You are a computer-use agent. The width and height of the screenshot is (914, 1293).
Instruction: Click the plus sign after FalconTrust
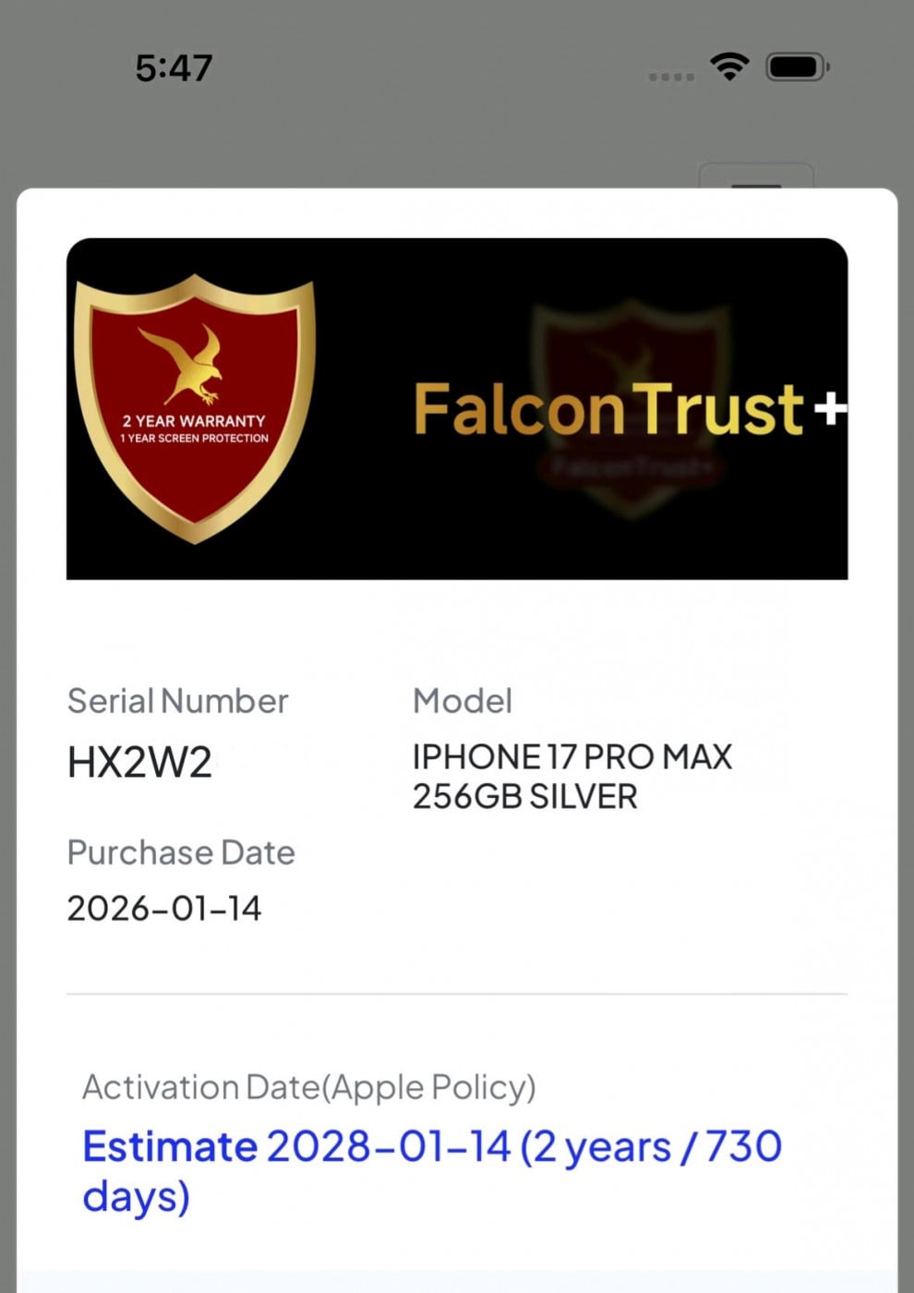coord(831,408)
